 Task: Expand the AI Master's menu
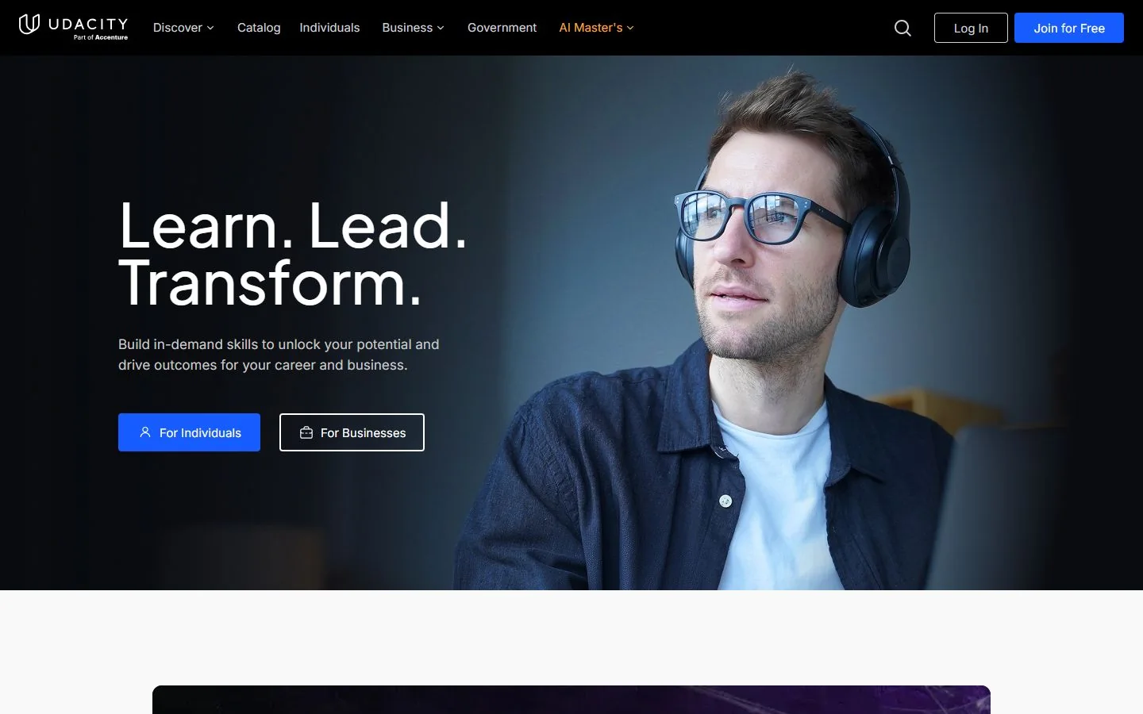596,28
